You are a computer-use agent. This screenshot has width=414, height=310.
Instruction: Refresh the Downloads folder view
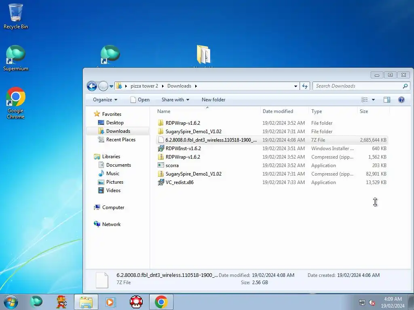[305, 86]
